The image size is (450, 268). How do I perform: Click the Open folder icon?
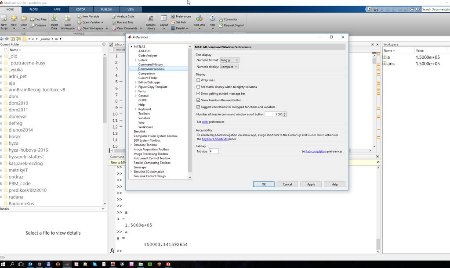tap(24, 18)
